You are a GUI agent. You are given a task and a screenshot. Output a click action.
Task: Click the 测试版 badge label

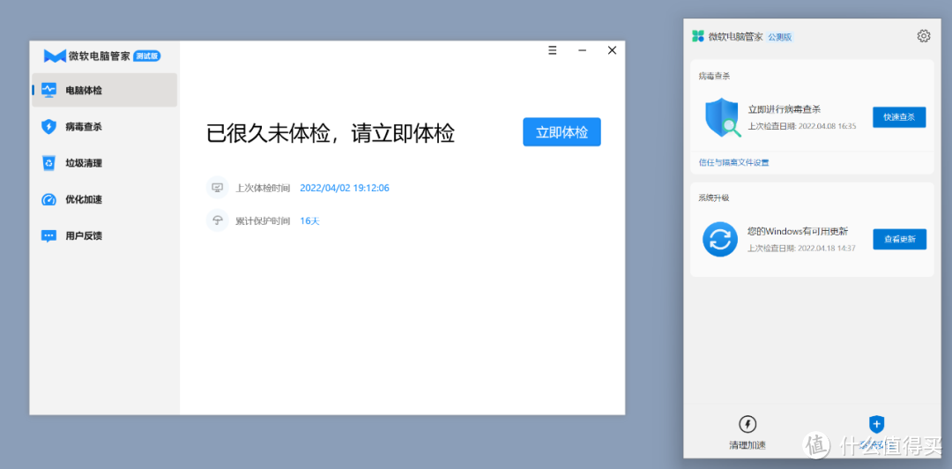click(x=147, y=56)
